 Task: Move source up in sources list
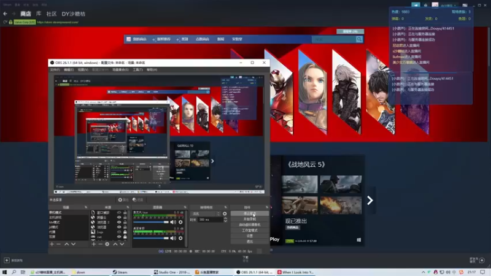[115, 244]
